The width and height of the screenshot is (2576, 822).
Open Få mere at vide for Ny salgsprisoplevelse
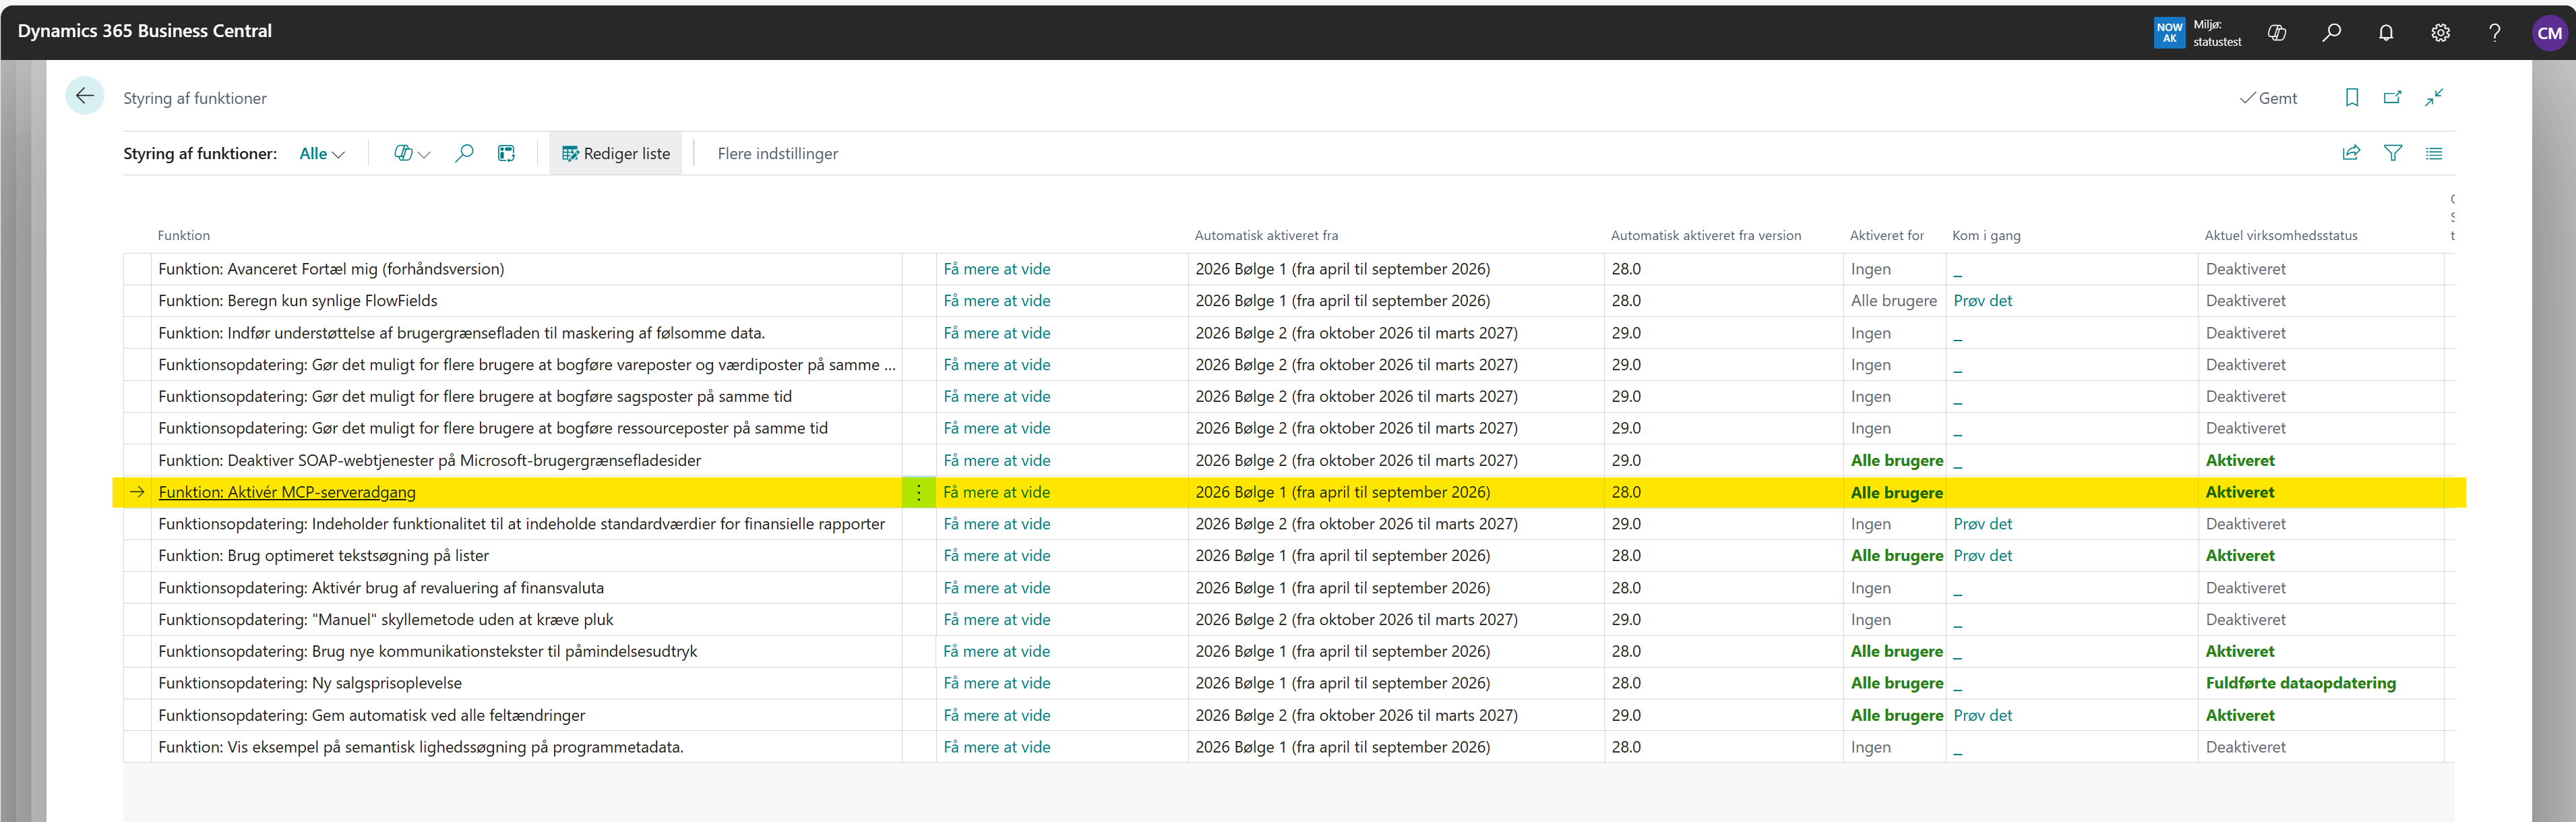(x=996, y=683)
